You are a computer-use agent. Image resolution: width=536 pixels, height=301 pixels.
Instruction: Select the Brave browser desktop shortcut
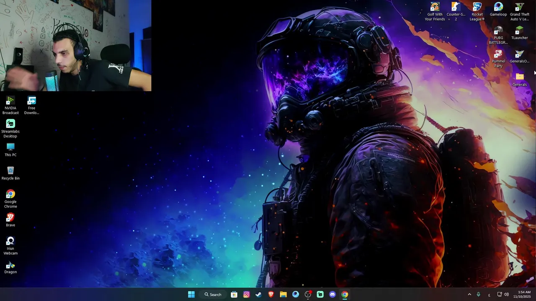pos(10,220)
